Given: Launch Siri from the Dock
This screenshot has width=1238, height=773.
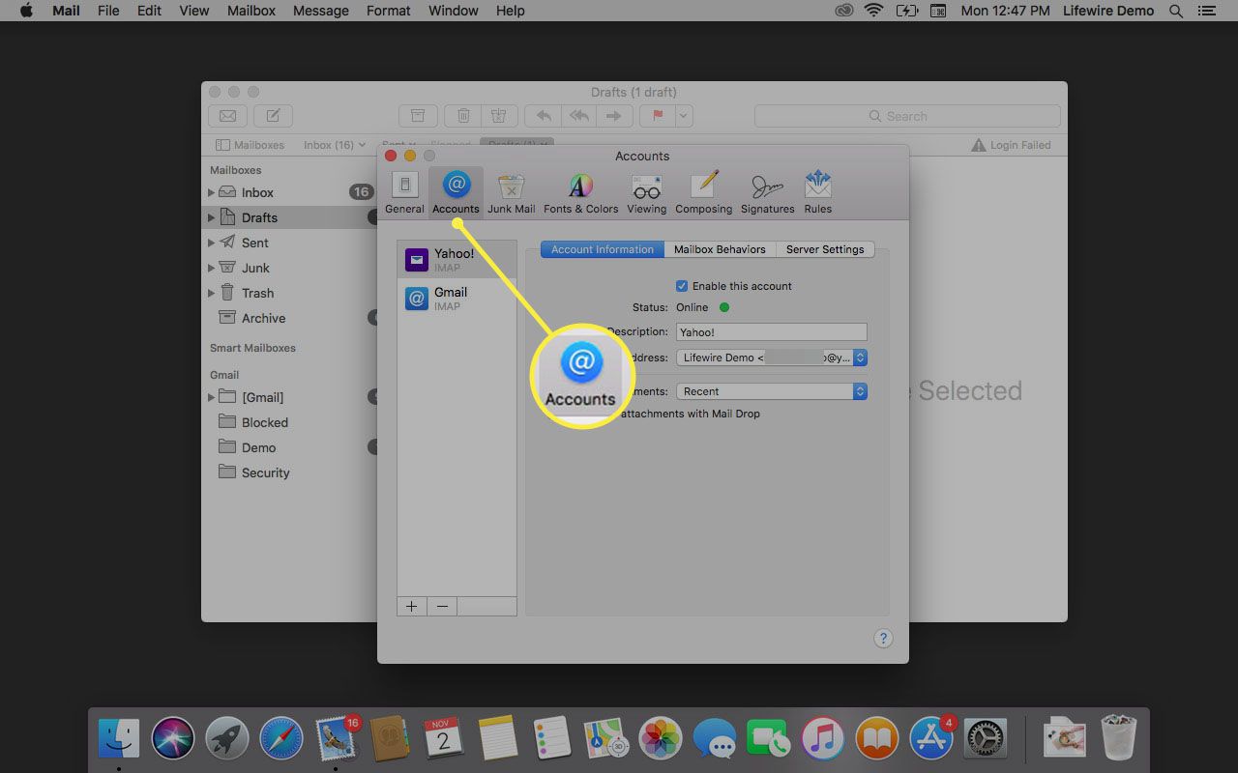Looking at the screenshot, I should pos(173,739).
